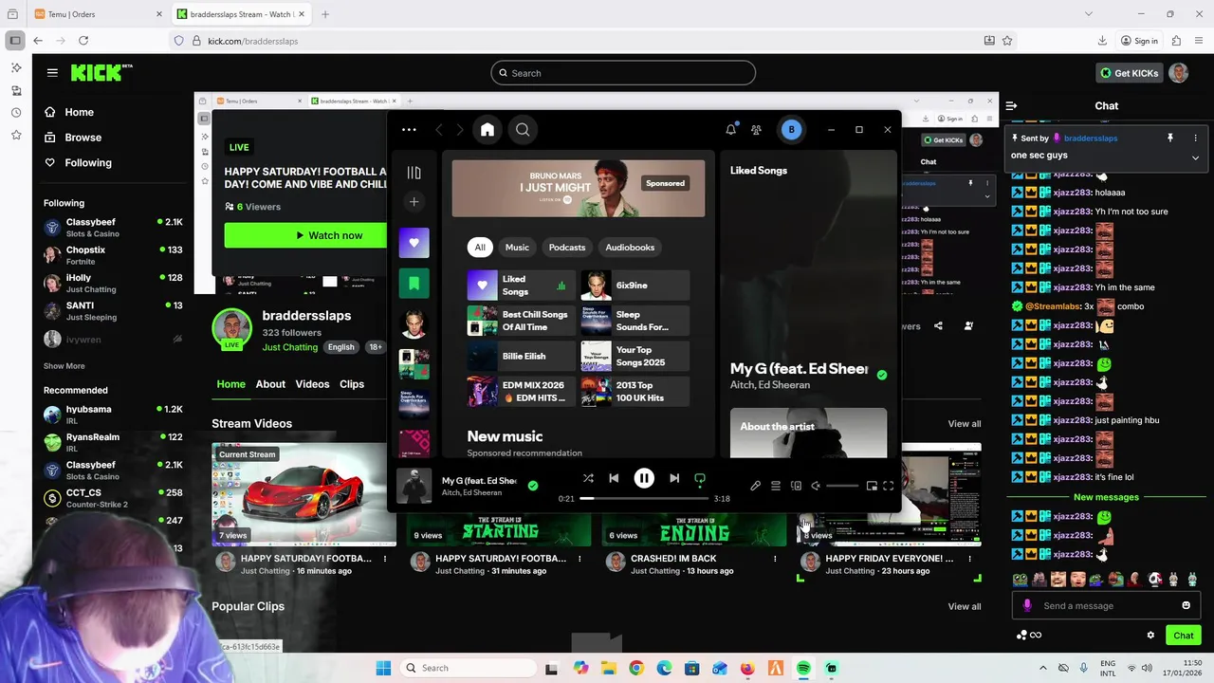
Task: Toggle repeat in Spotify player
Action: point(700,479)
